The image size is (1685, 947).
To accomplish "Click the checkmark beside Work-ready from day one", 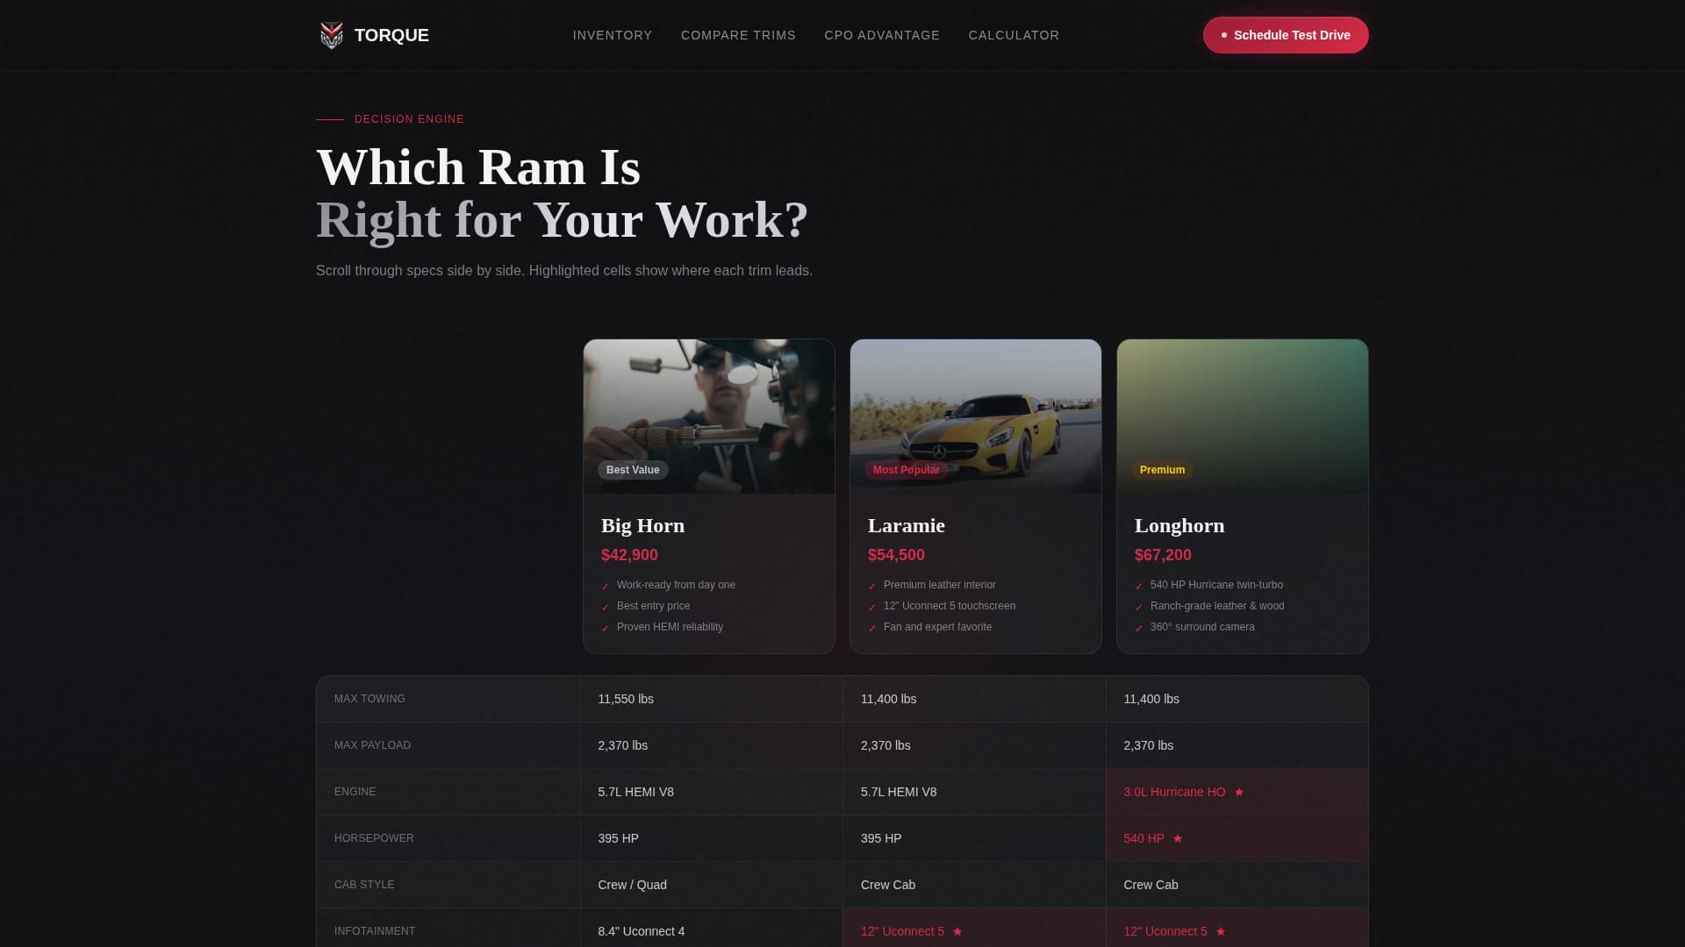I will pos(606,585).
